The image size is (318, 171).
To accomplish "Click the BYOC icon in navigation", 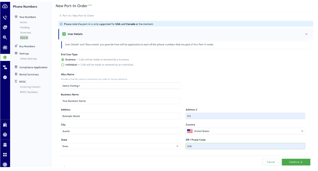I will point(16,81).
